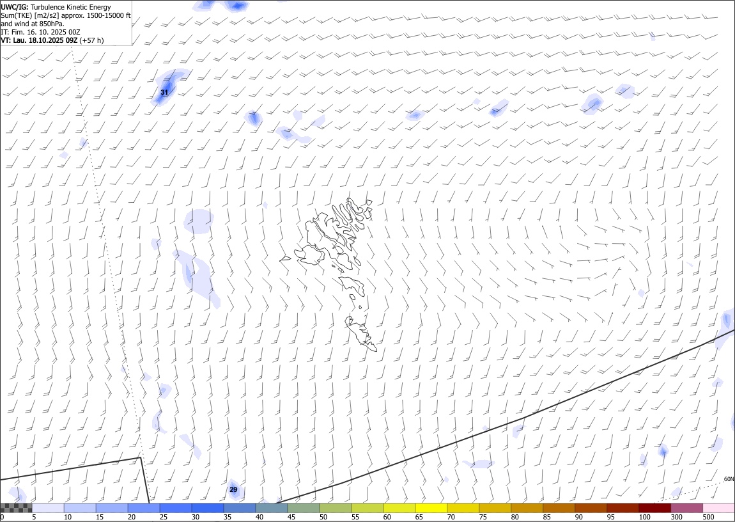Click the checkered 0–5 color scale swatch
This screenshot has height=522, width=735.
coord(16,508)
